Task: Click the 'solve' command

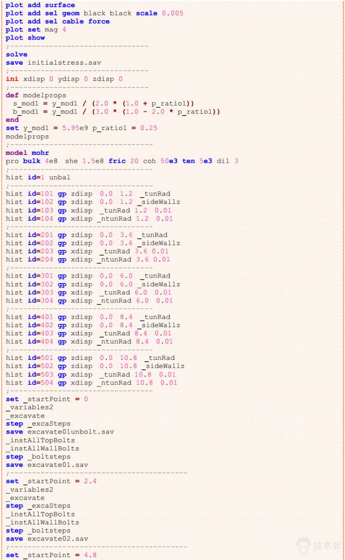Action: pos(16,54)
